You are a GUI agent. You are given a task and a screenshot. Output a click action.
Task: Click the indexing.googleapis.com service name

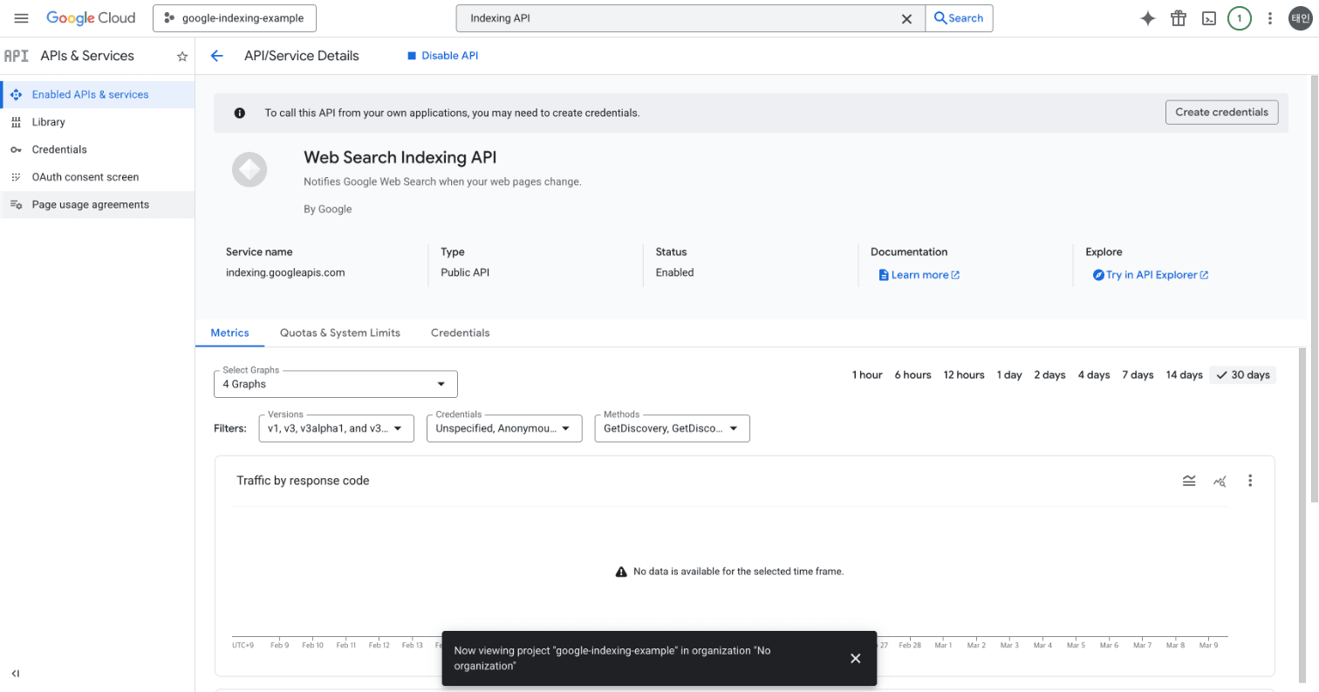point(285,272)
